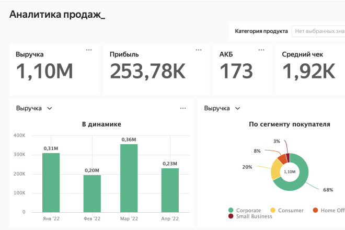
Task: Click the Средний чек card heading
Action: (x=303, y=54)
